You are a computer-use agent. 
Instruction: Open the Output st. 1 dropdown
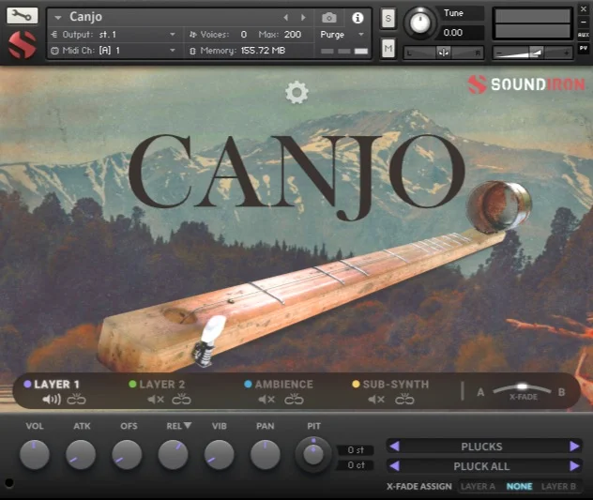click(114, 35)
